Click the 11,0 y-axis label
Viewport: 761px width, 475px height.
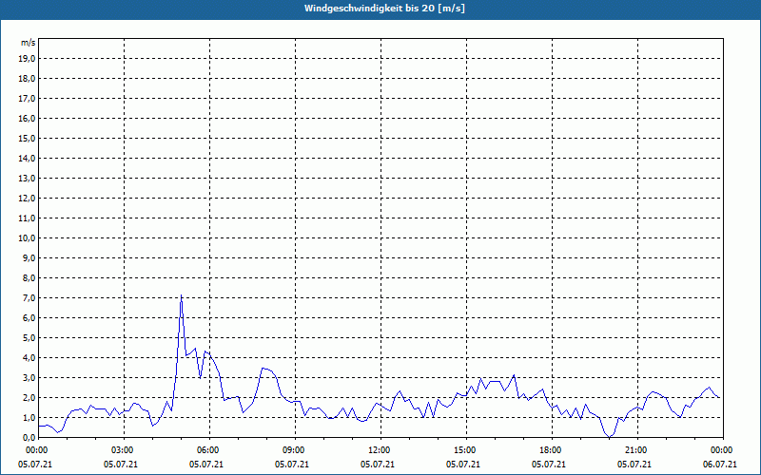click(x=28, y=218)
